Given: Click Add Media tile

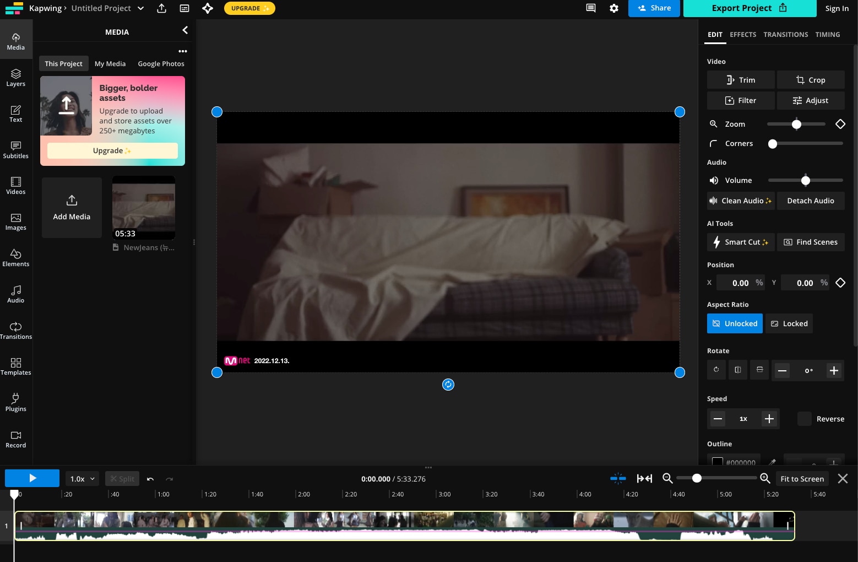Looking at the screenshot, I should point(72,208).
